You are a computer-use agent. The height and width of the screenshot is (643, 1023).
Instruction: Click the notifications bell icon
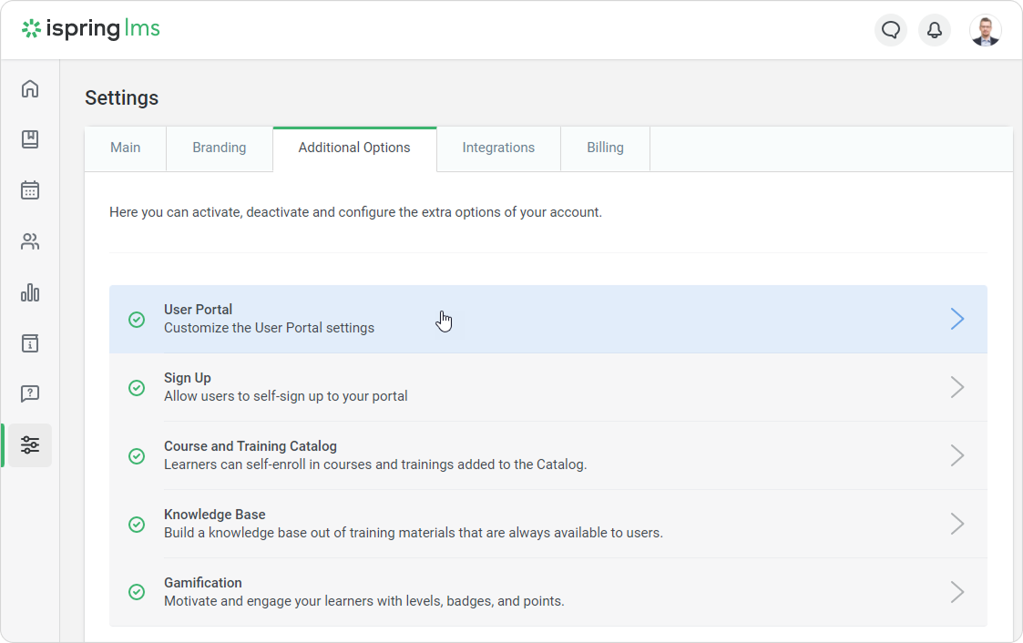coord(934,30)
